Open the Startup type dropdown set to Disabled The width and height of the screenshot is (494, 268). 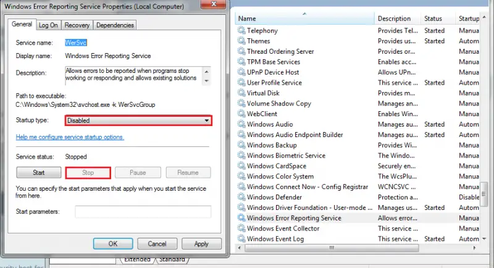coord(138,120)
